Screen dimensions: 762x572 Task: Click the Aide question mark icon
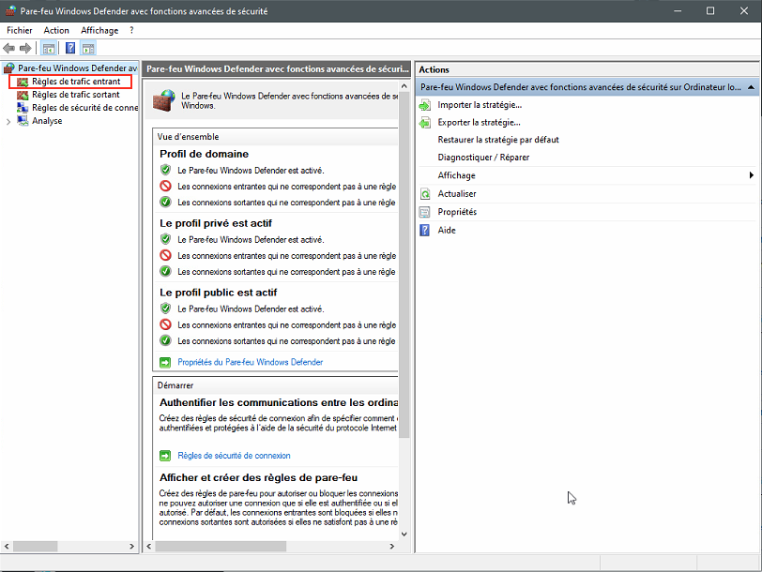tap(425, 230)
